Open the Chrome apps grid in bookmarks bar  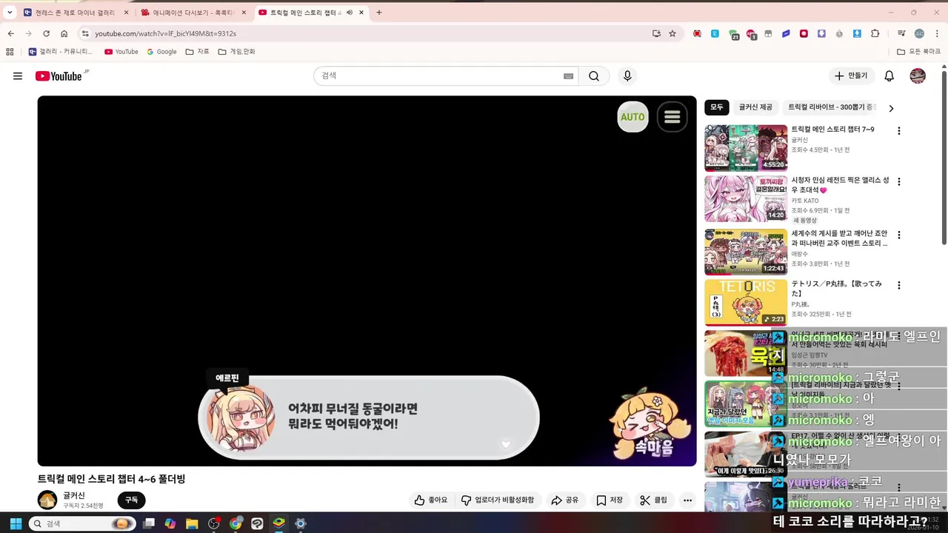tap(10, 52)
